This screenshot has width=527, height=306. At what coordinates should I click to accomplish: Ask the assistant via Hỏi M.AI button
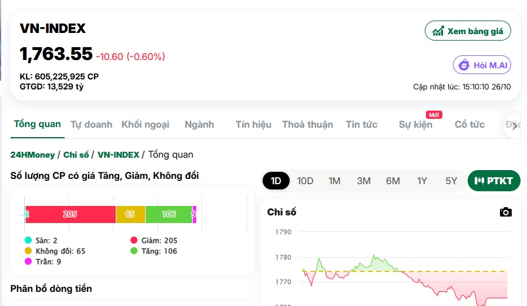(482, 65)
